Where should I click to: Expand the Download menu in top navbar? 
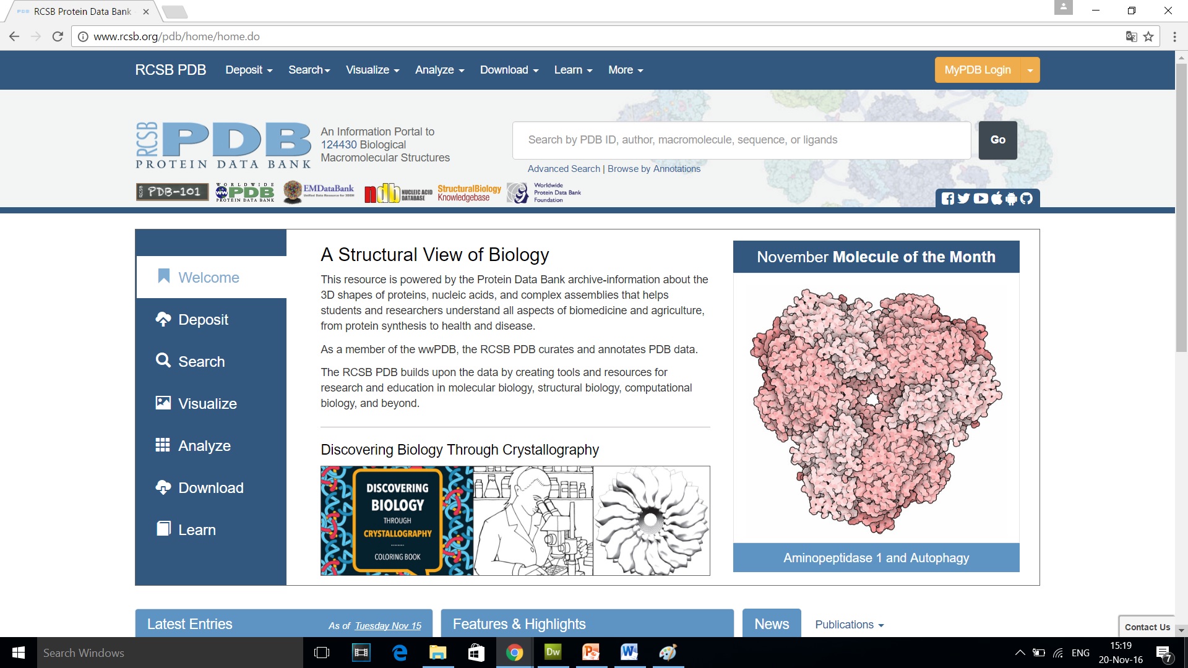(509, 70)
